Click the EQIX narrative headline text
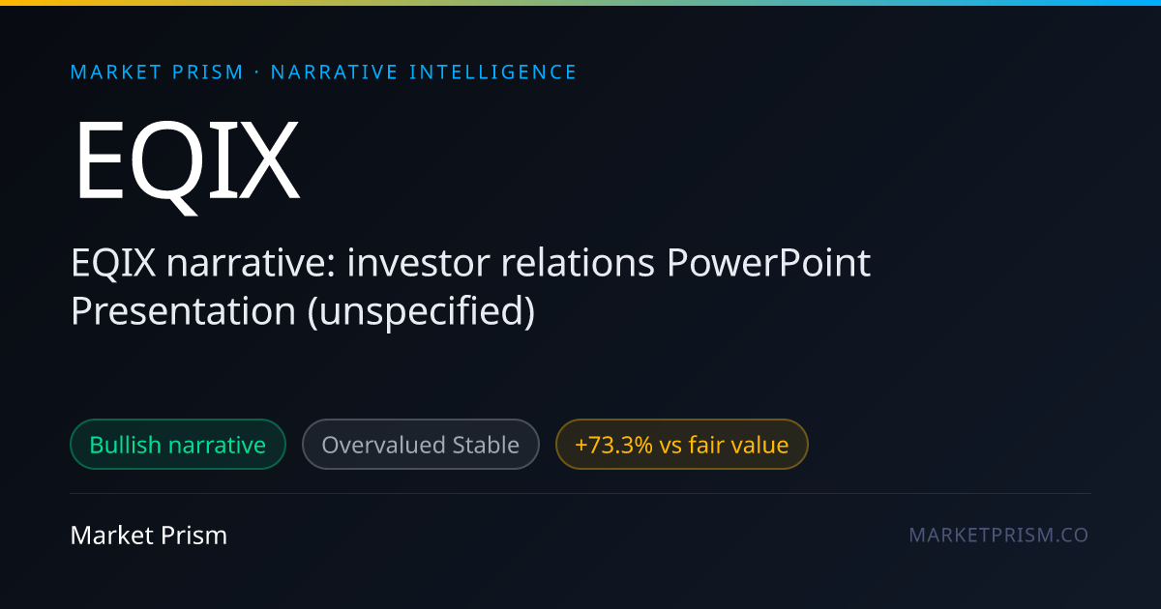The height and width of the screenshot is (609, 1161). tap(471, 287)
